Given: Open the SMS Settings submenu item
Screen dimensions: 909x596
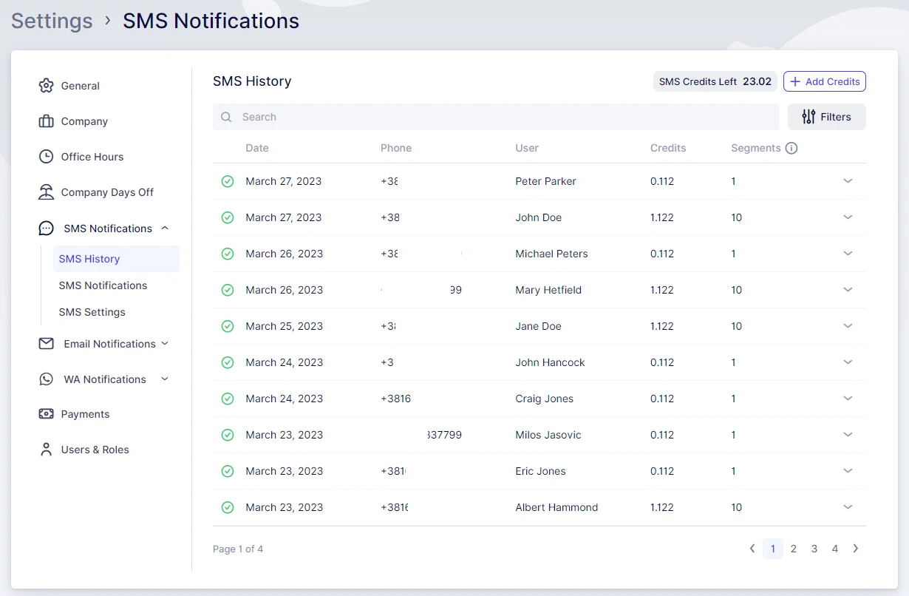Looking at the screenshot, I should pos(92,312).
